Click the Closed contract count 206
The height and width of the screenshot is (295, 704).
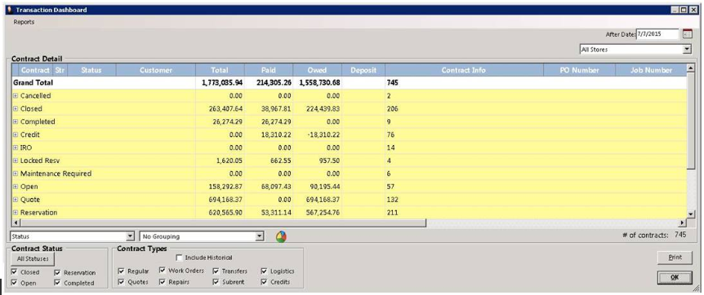392,109
